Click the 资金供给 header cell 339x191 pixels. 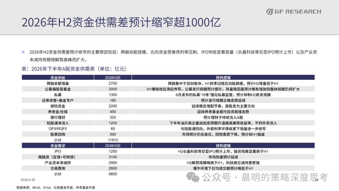tap(58, 78)
